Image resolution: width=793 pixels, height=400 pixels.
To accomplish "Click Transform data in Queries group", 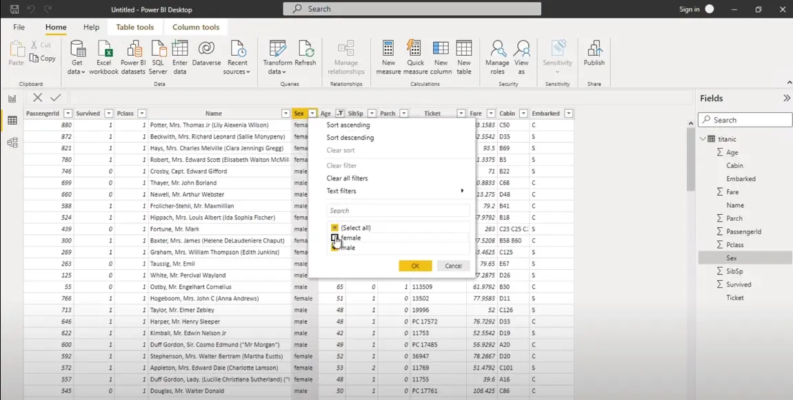I will tap(277, 58).
